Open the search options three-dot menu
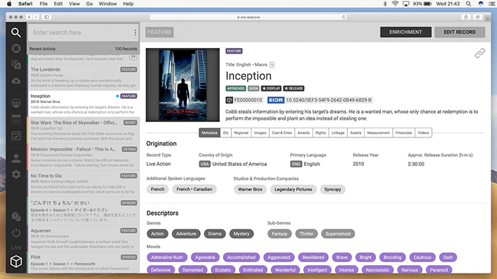The image size is (497, 279). coord(135,33)
